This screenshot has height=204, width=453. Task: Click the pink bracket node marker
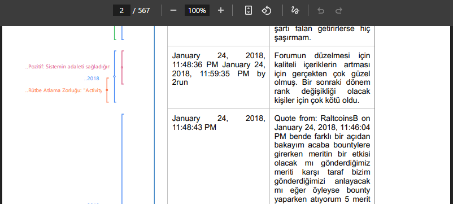tap(122, 67)
